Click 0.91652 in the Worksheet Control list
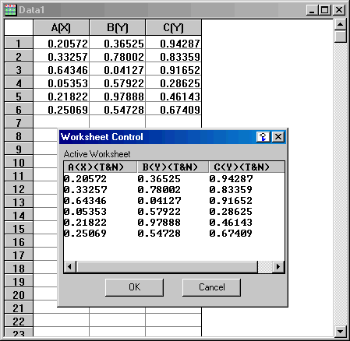This screenshot has width=350, height=341. pos(231,201)
